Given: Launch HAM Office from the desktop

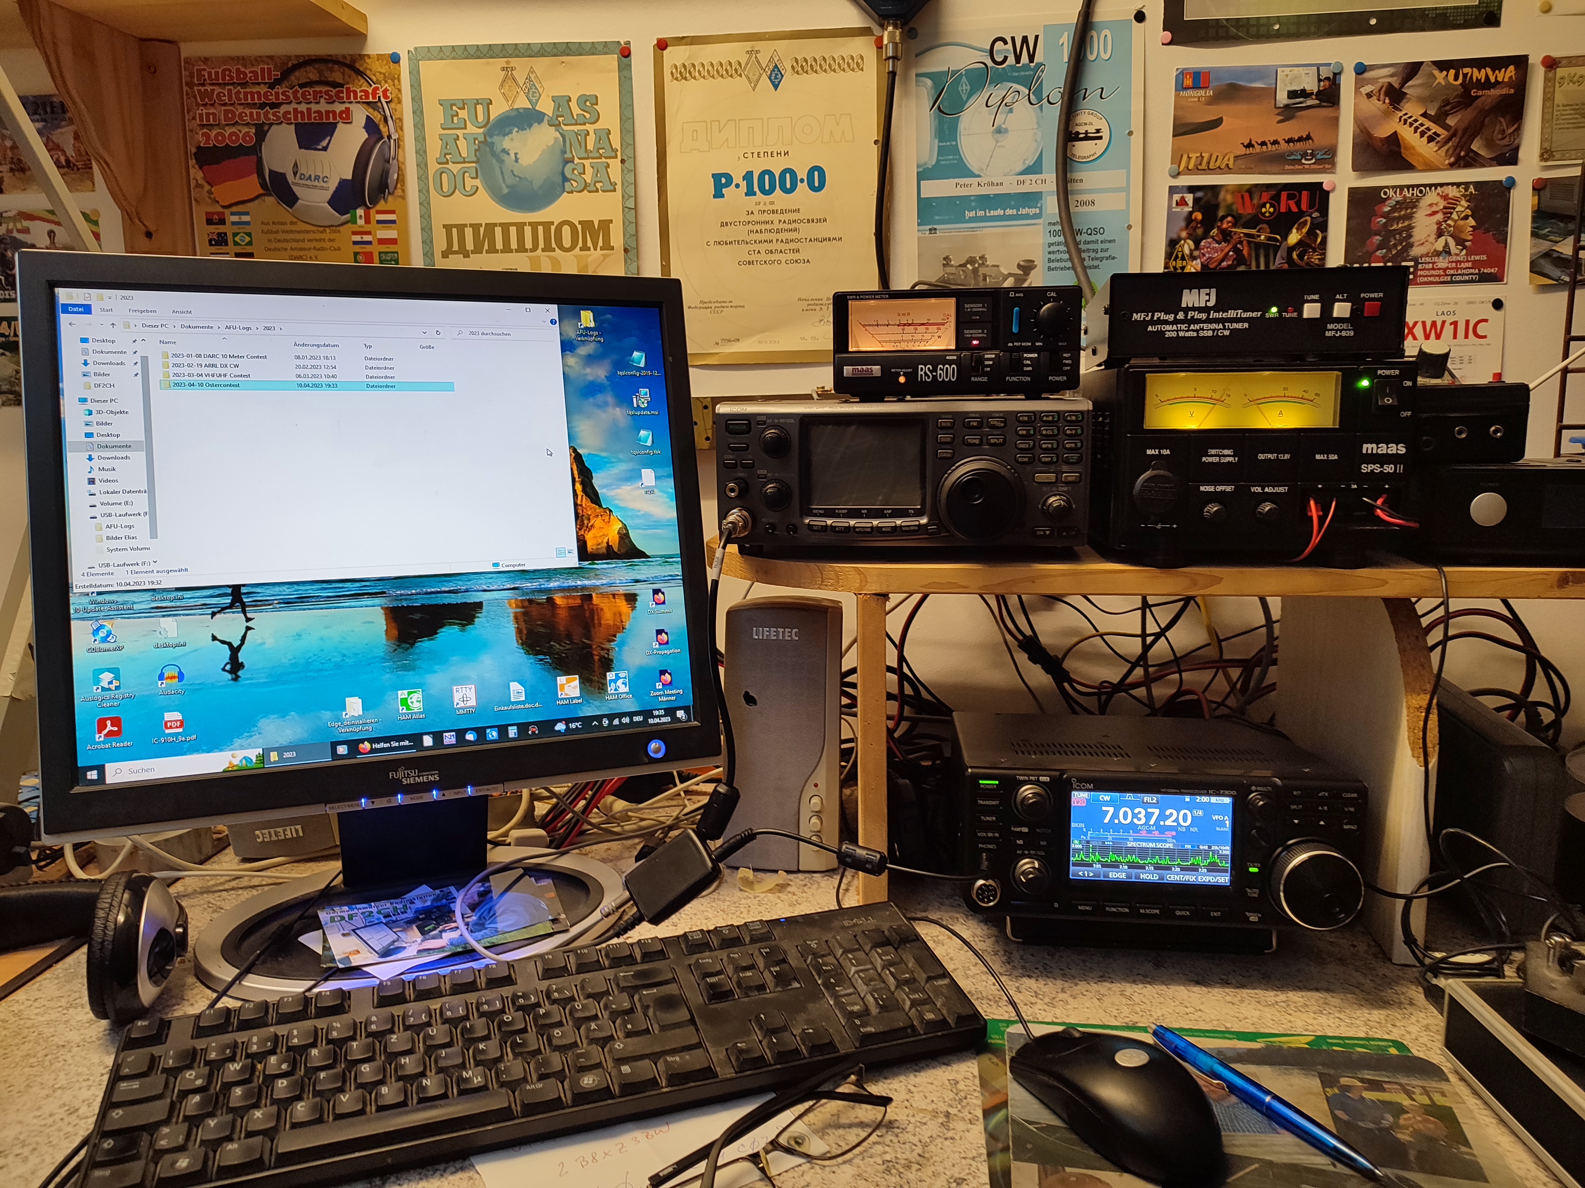Looking at the screenshot, I should (619, 685).
